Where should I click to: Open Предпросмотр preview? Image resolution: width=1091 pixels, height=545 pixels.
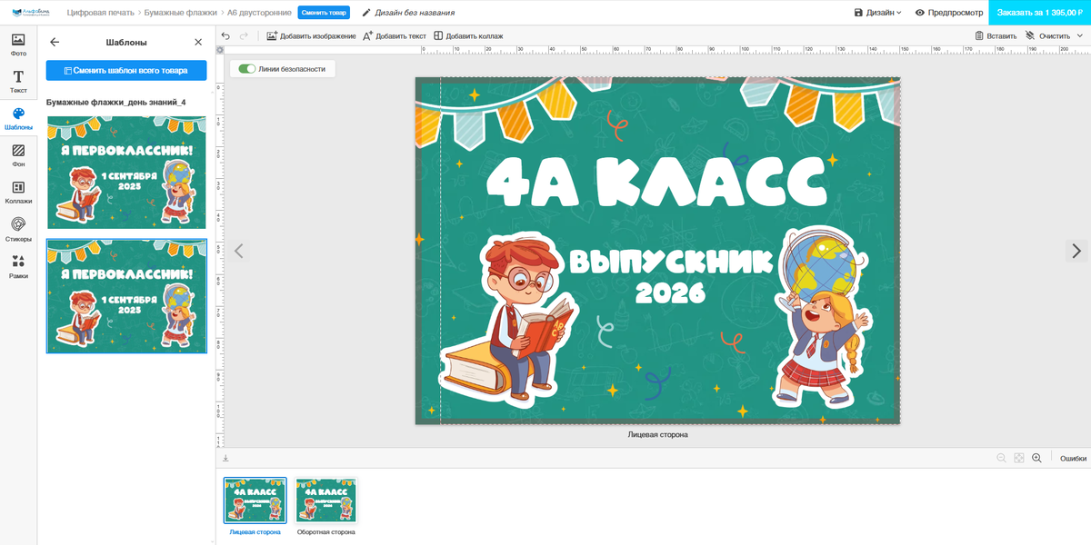[948, 13]
